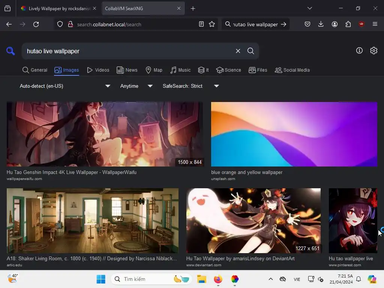
Task: Run the SearXNG search with the magnifier button
Action: pyautogui.click(x=250, y=51)
